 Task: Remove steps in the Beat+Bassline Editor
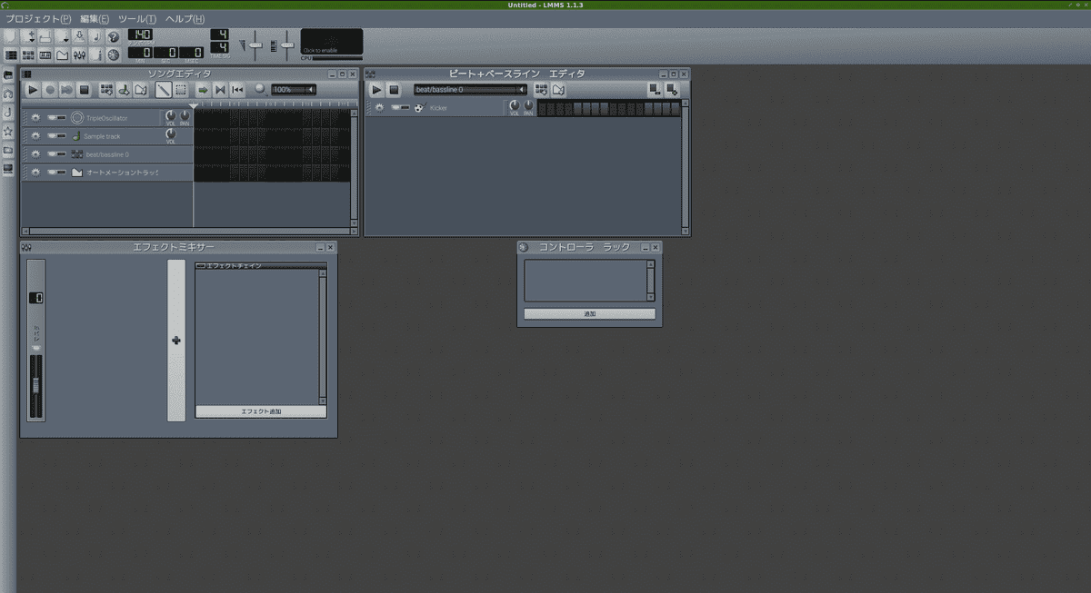[654, 89]
